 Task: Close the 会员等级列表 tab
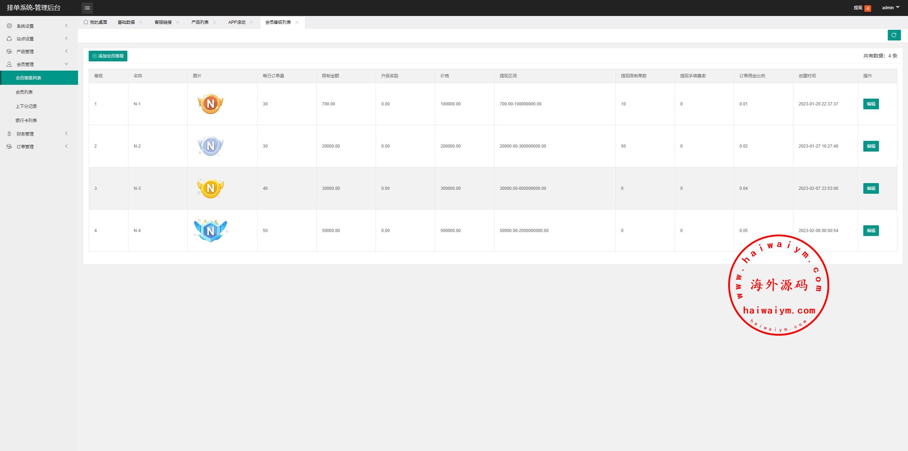pyautogui.click(x=297, y=22)
